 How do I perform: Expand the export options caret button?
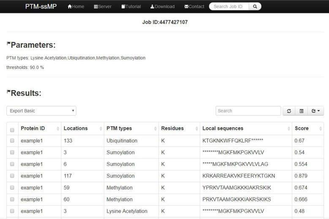coord(315,111)
